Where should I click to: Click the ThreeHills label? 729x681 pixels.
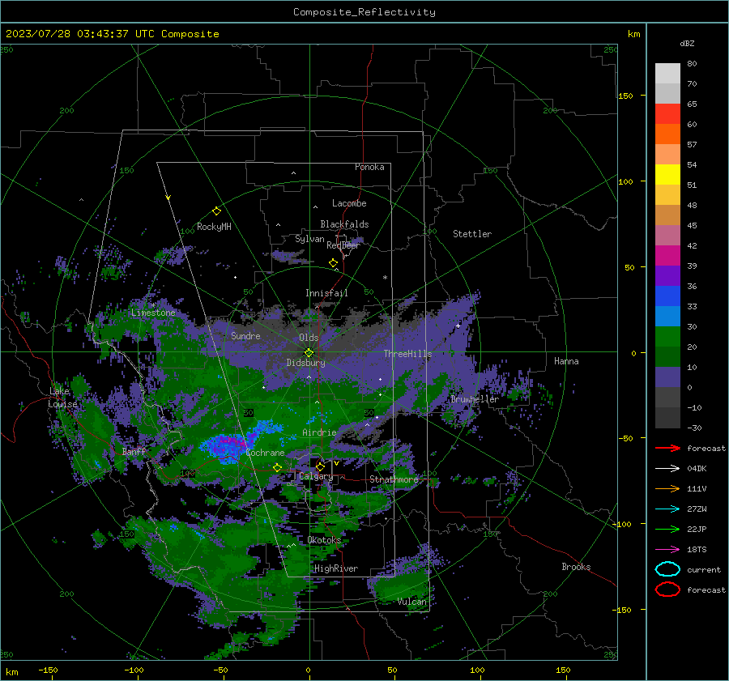coord(407,354)
